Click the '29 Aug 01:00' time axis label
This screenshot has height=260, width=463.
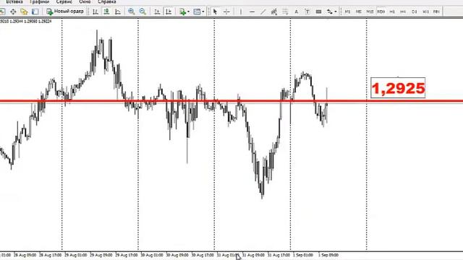coord(75,255)
